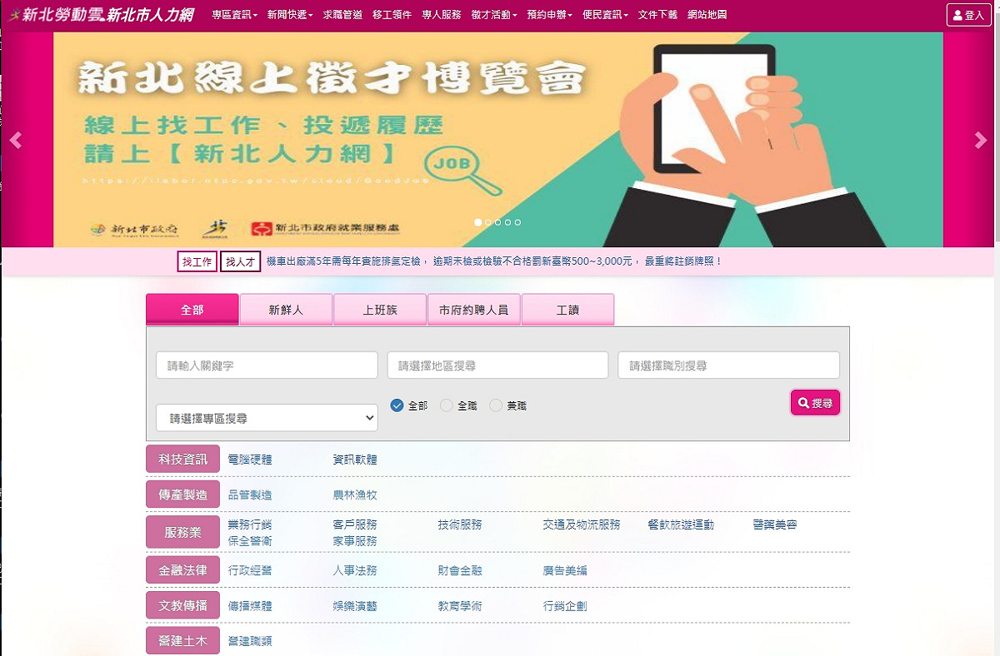Select the 全職 full-time radio

[x=447, y=405]
